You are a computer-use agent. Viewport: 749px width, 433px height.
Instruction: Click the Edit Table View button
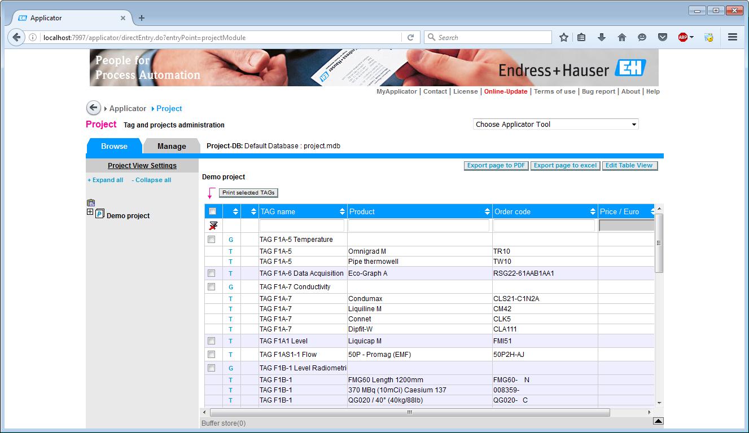pos(629,165)
